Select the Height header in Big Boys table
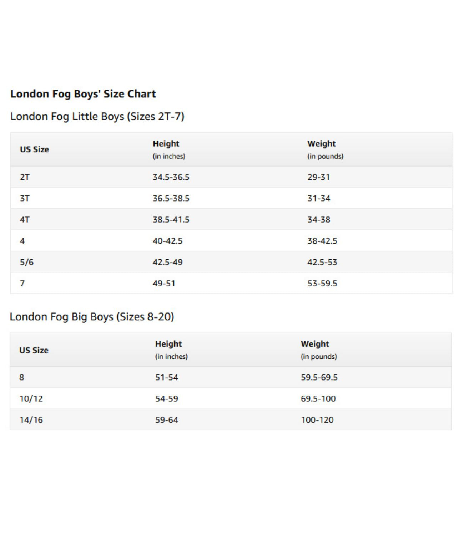The width and height of the screenshot is (464, 535). coord(168,344)
